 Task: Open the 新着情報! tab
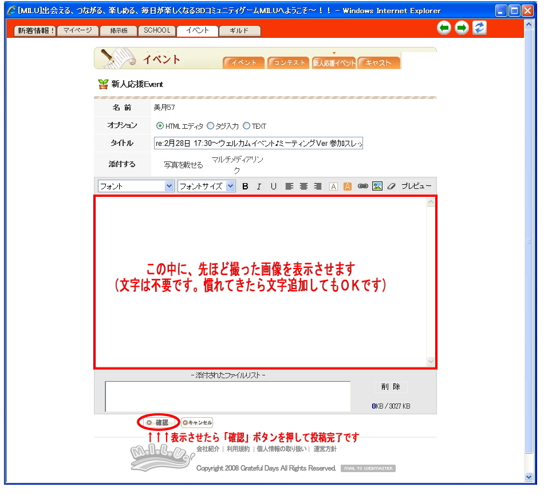point(35,30)
